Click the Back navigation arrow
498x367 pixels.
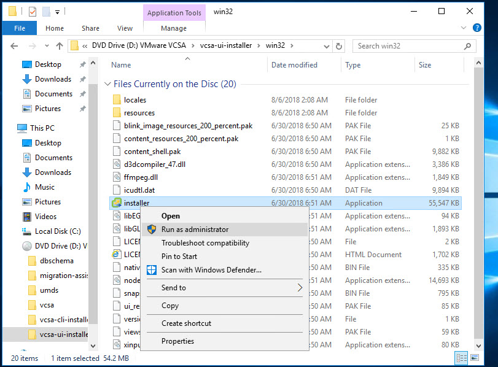pyautogui.click(x=14, y=45)
